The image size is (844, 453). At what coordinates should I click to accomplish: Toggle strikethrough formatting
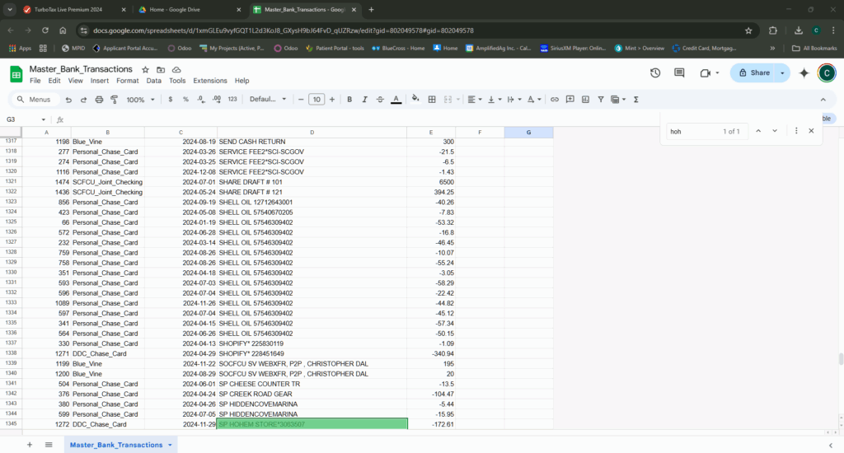click(x=380, y=100)
